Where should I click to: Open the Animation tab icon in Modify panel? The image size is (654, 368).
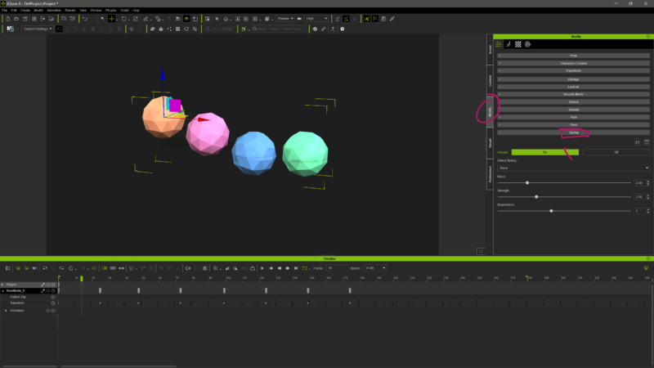coord(509,44)
